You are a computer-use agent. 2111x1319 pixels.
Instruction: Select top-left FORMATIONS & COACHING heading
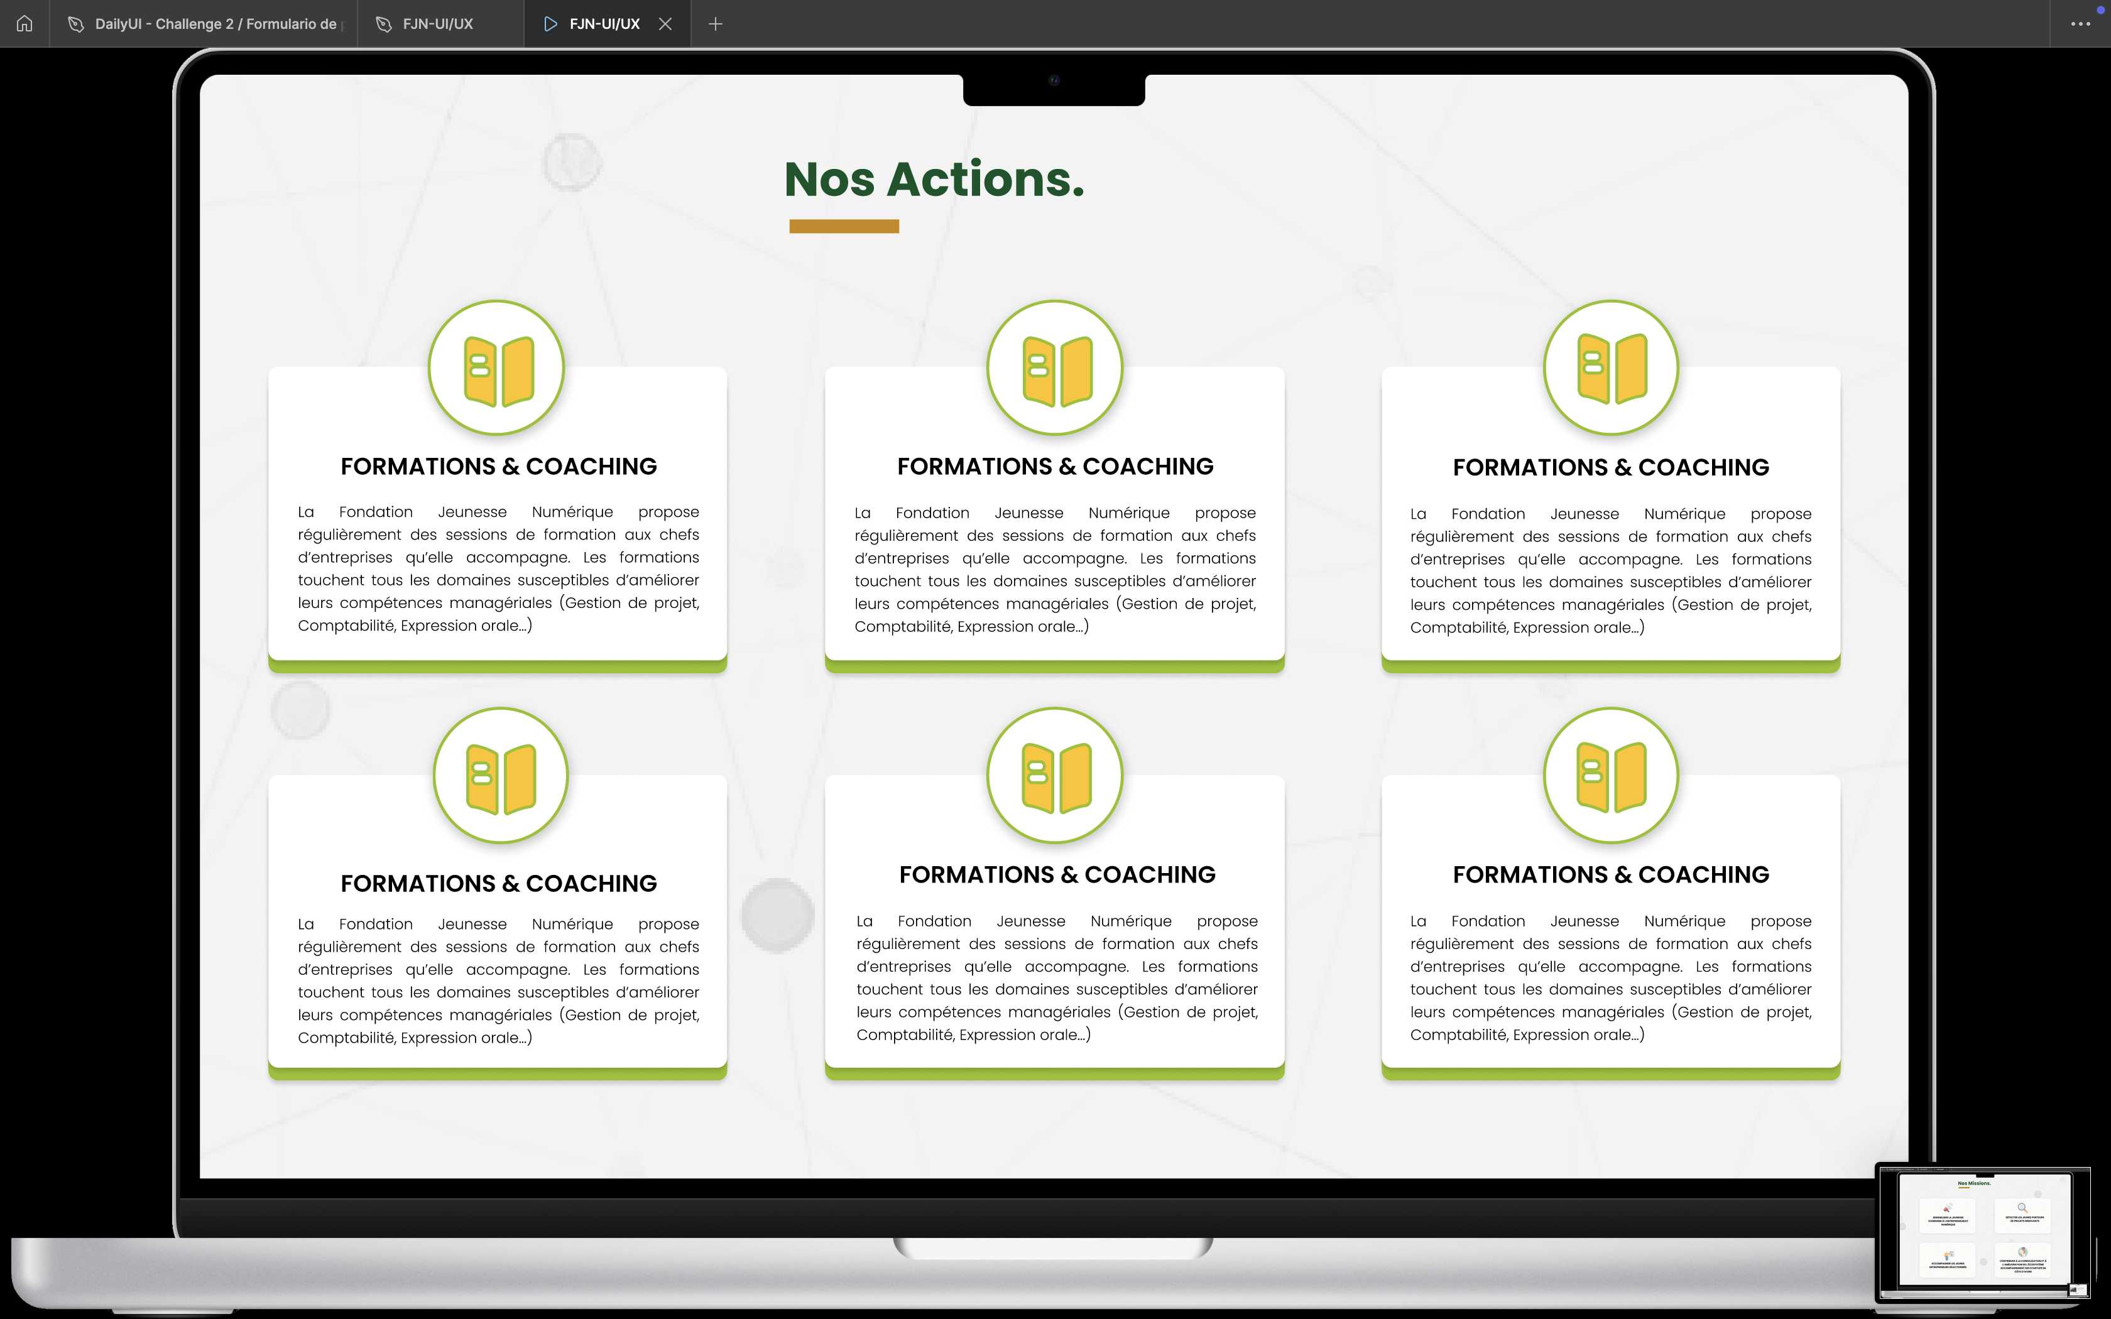[x=498, y=466]
